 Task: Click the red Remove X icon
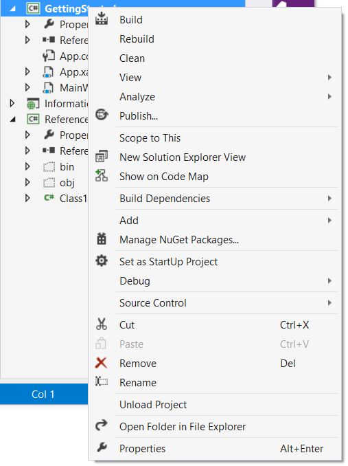(x=101, y=363)
